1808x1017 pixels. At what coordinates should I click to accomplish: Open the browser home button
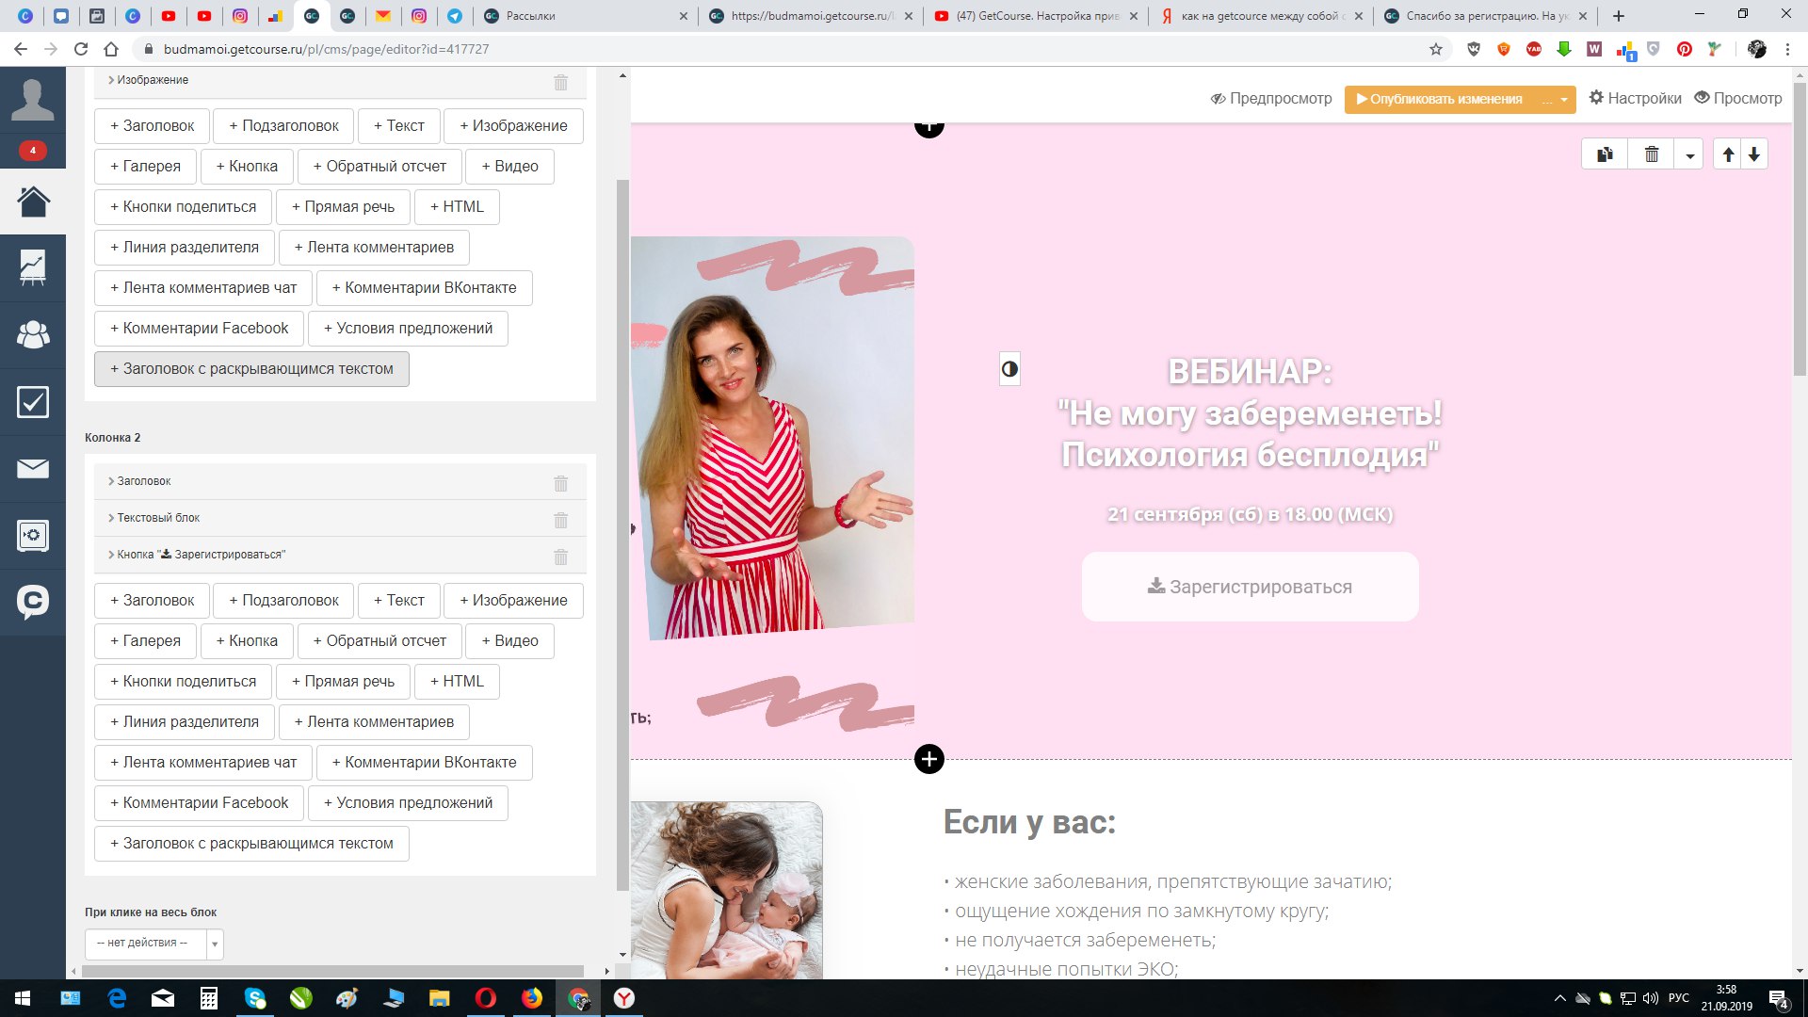111,49
